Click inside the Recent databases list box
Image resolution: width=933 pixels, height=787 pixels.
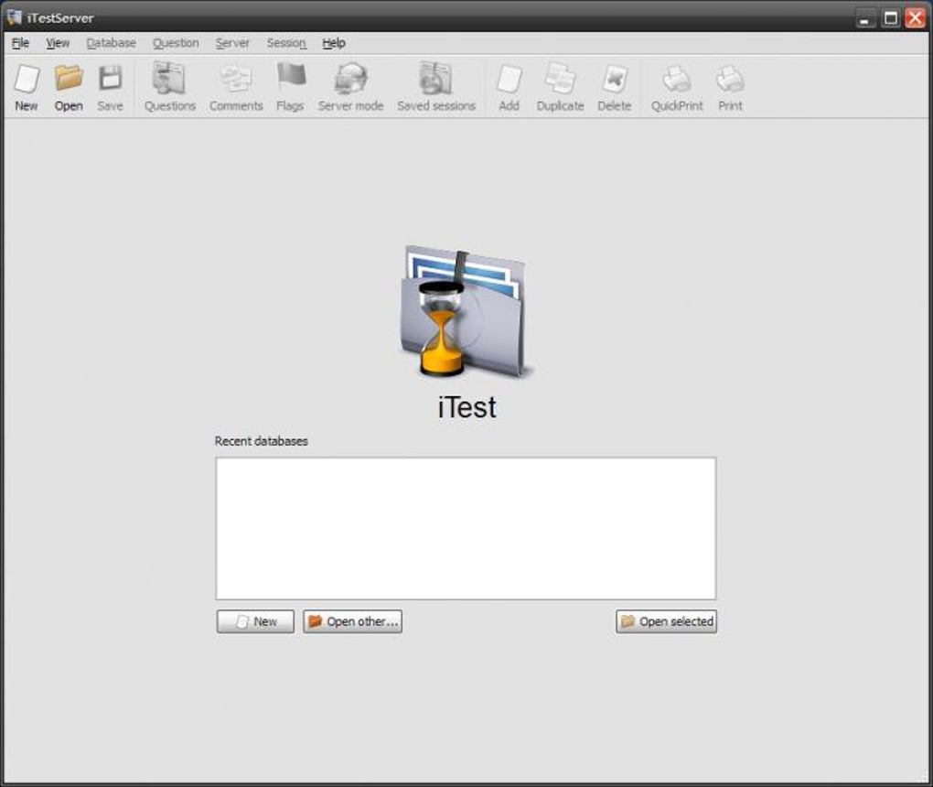pos(466,529)
